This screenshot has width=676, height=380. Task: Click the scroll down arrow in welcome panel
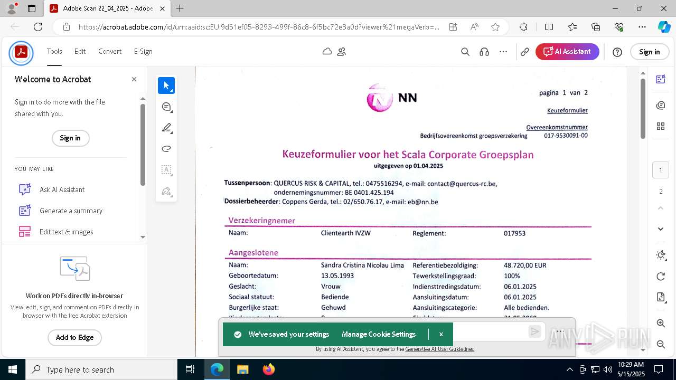coord(143,237)
